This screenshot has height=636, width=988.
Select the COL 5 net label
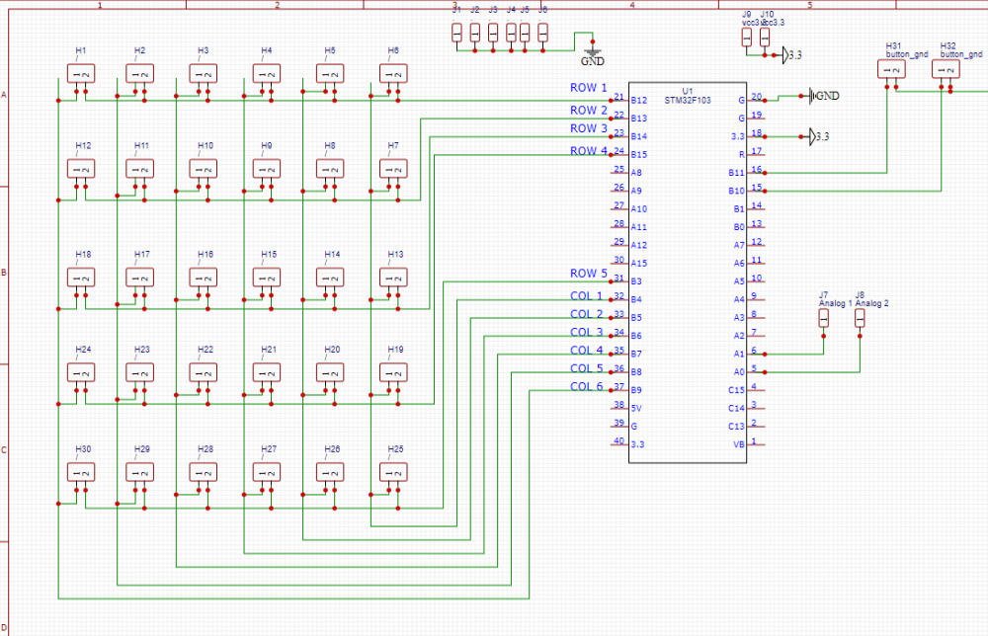click(x=587, y=368)
